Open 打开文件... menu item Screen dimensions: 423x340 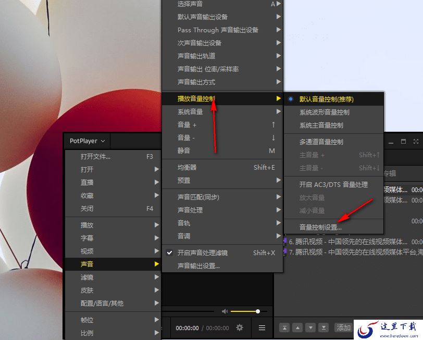pyautogui.click(x=114, y=157)
